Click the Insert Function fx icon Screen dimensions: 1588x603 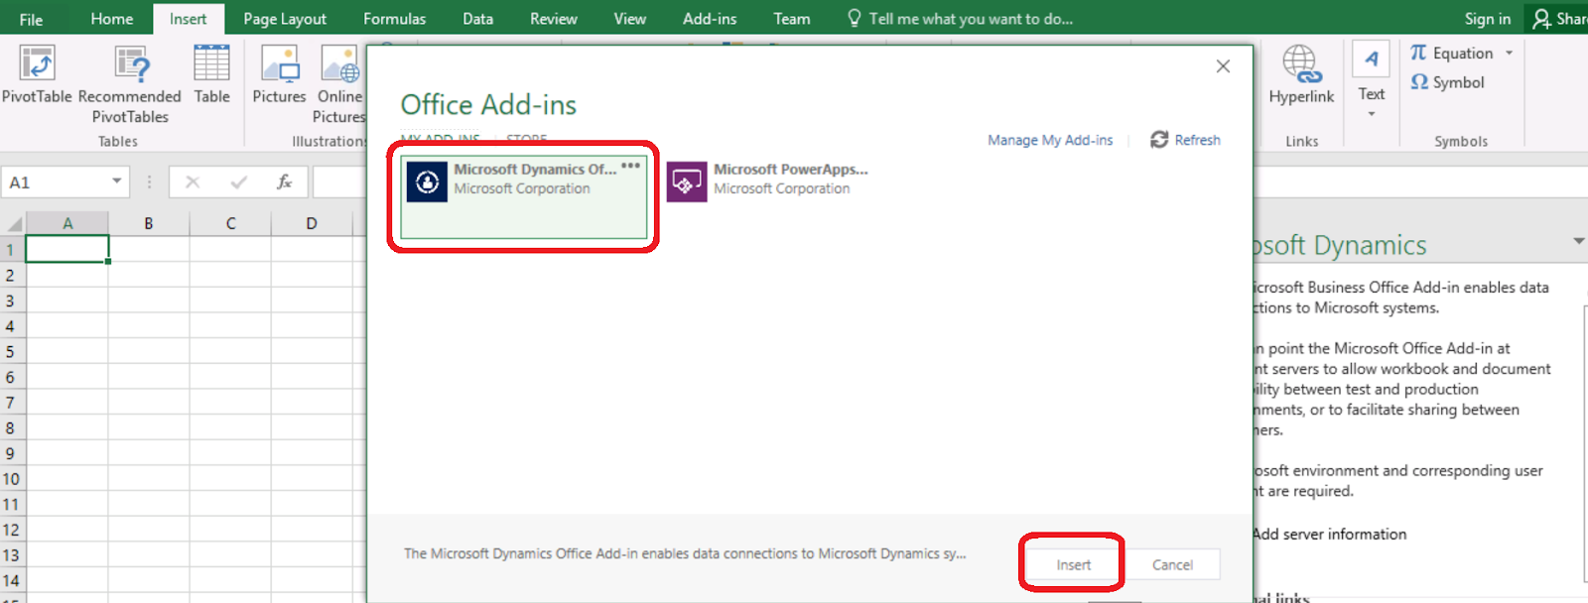coord(284,181)
